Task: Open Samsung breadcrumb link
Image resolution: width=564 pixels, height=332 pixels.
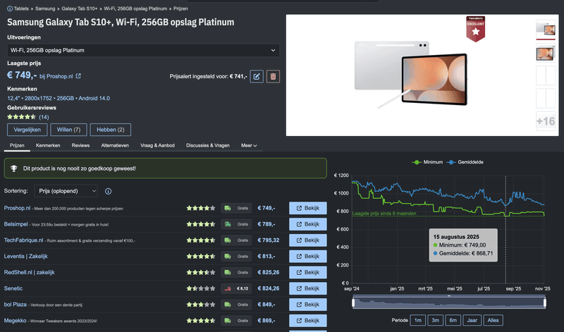Action: pos(45,8)
